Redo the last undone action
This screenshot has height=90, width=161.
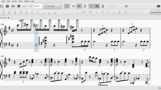tap(30, 6)
